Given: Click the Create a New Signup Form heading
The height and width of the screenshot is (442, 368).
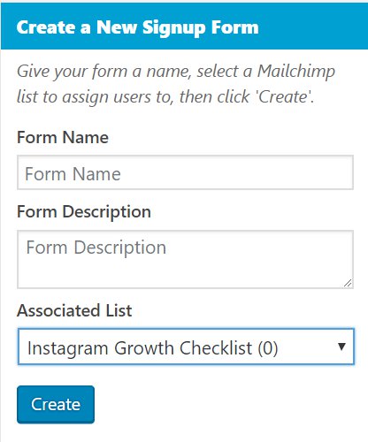Looking at the screenshot, I should click(137, 27).
